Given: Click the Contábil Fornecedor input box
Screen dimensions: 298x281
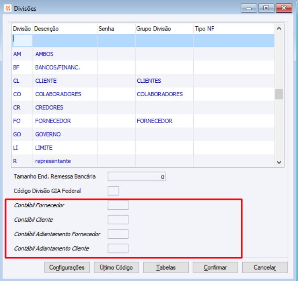Looking at the screenshot, I should click(x=118, y=205).
